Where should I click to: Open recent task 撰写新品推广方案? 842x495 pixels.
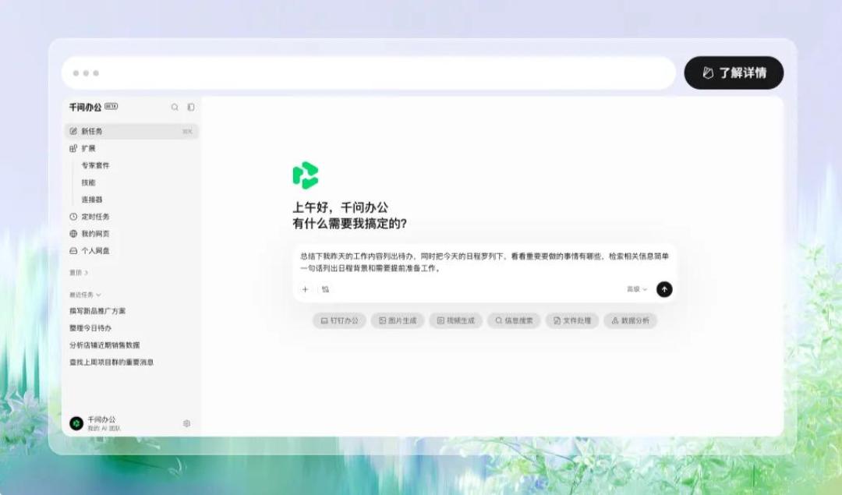pos(97,311)
